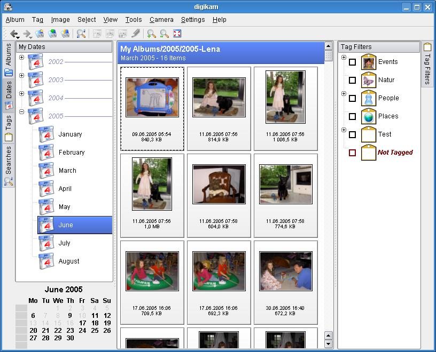Screen dimensions: 436x352
Task: Click the digikam icon in the title bar
Action: point(8,6)
